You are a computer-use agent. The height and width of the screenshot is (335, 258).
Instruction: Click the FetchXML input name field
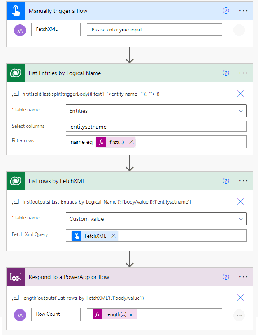click(56, 30)
